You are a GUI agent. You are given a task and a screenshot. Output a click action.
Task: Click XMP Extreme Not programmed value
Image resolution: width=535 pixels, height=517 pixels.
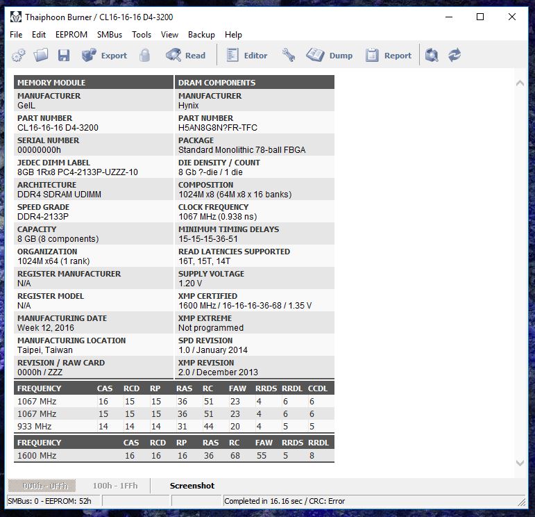[x=211, y=327]
